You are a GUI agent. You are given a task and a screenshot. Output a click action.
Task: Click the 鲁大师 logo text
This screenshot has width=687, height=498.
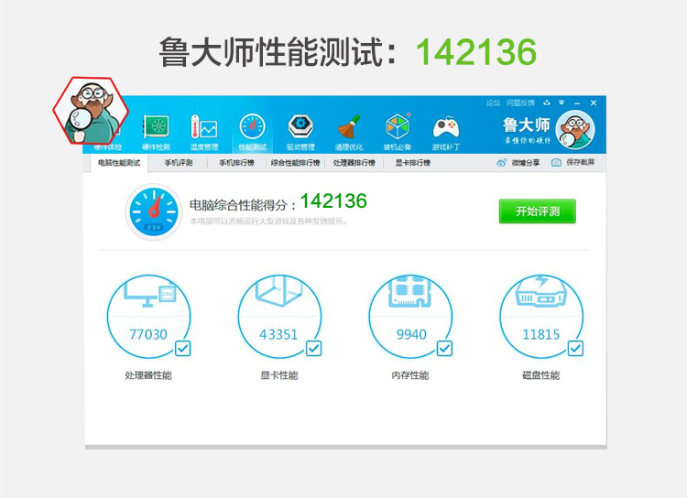point(526,124)
